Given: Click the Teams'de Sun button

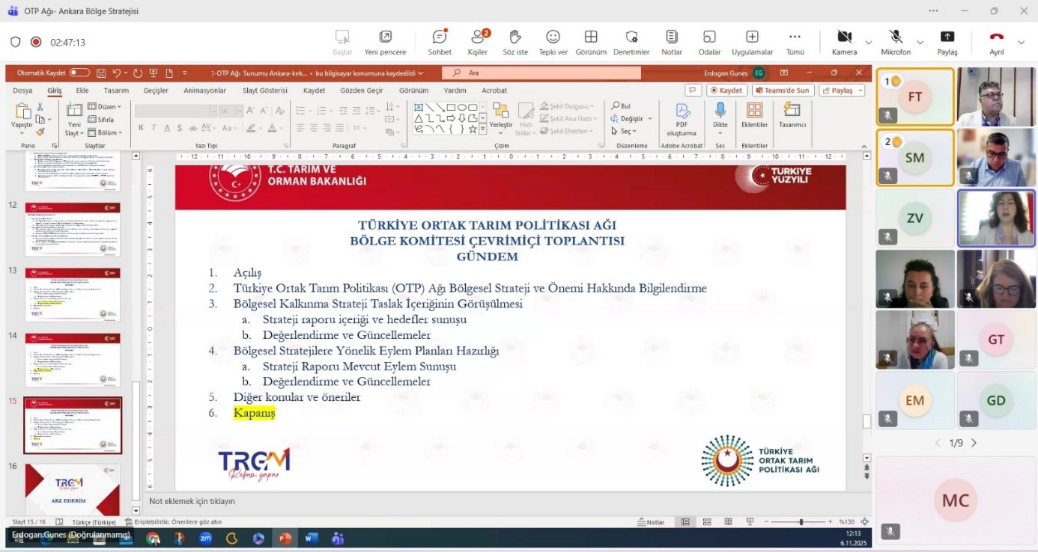Looking at the screenshot, I should coord(783,91).
